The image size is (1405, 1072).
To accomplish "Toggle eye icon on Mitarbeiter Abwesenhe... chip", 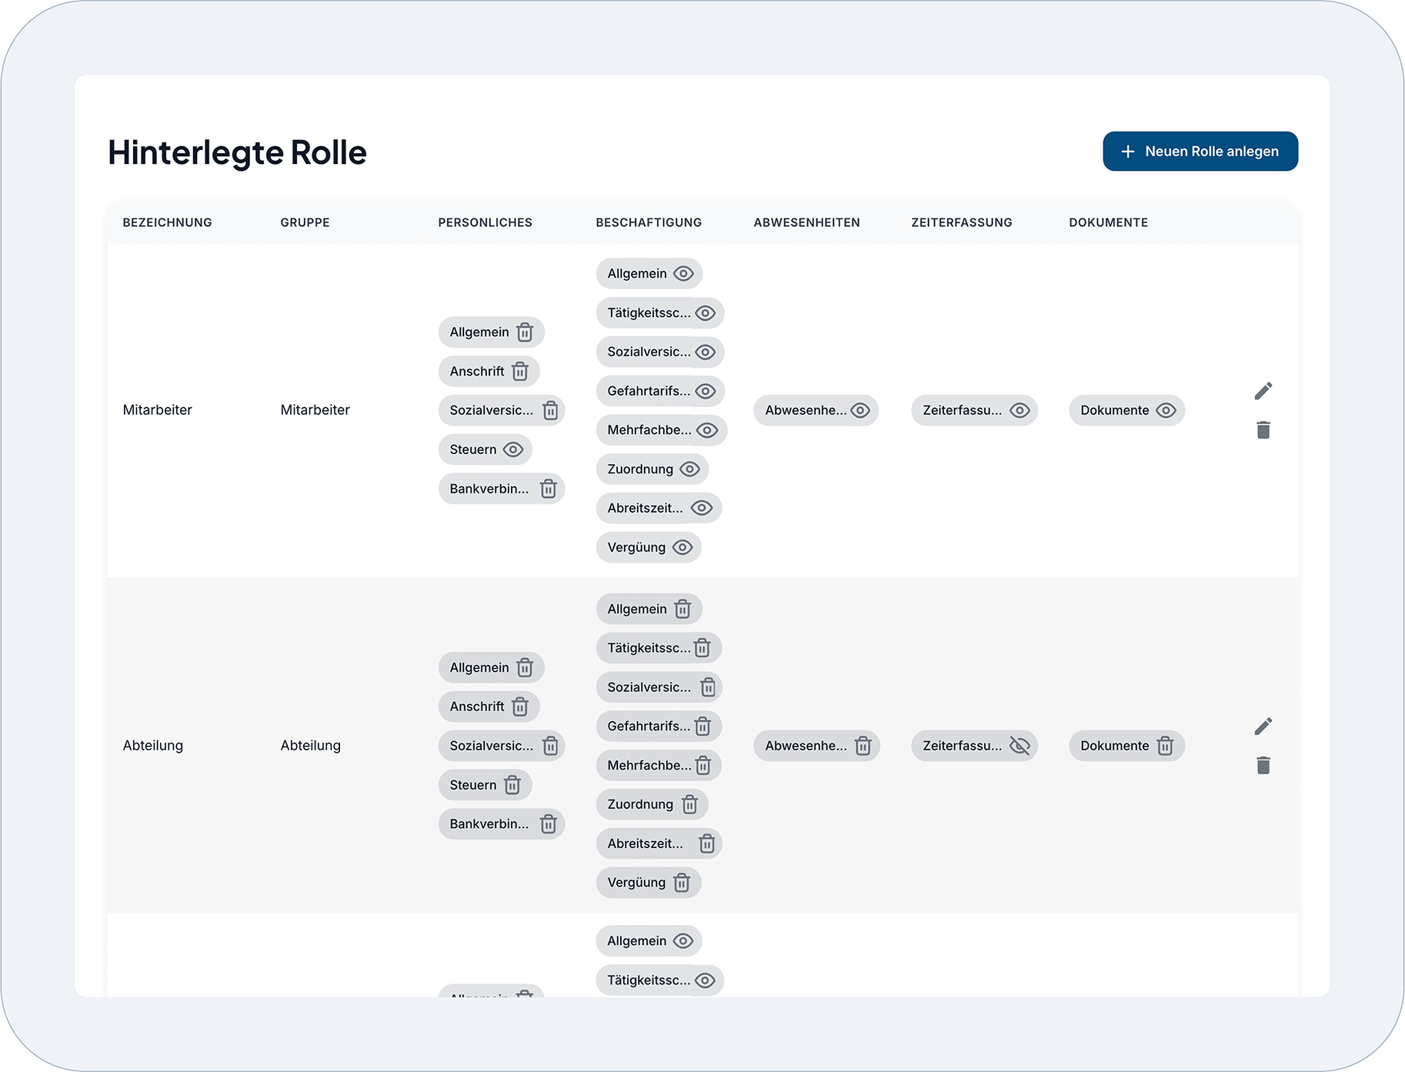I will 860,410.
